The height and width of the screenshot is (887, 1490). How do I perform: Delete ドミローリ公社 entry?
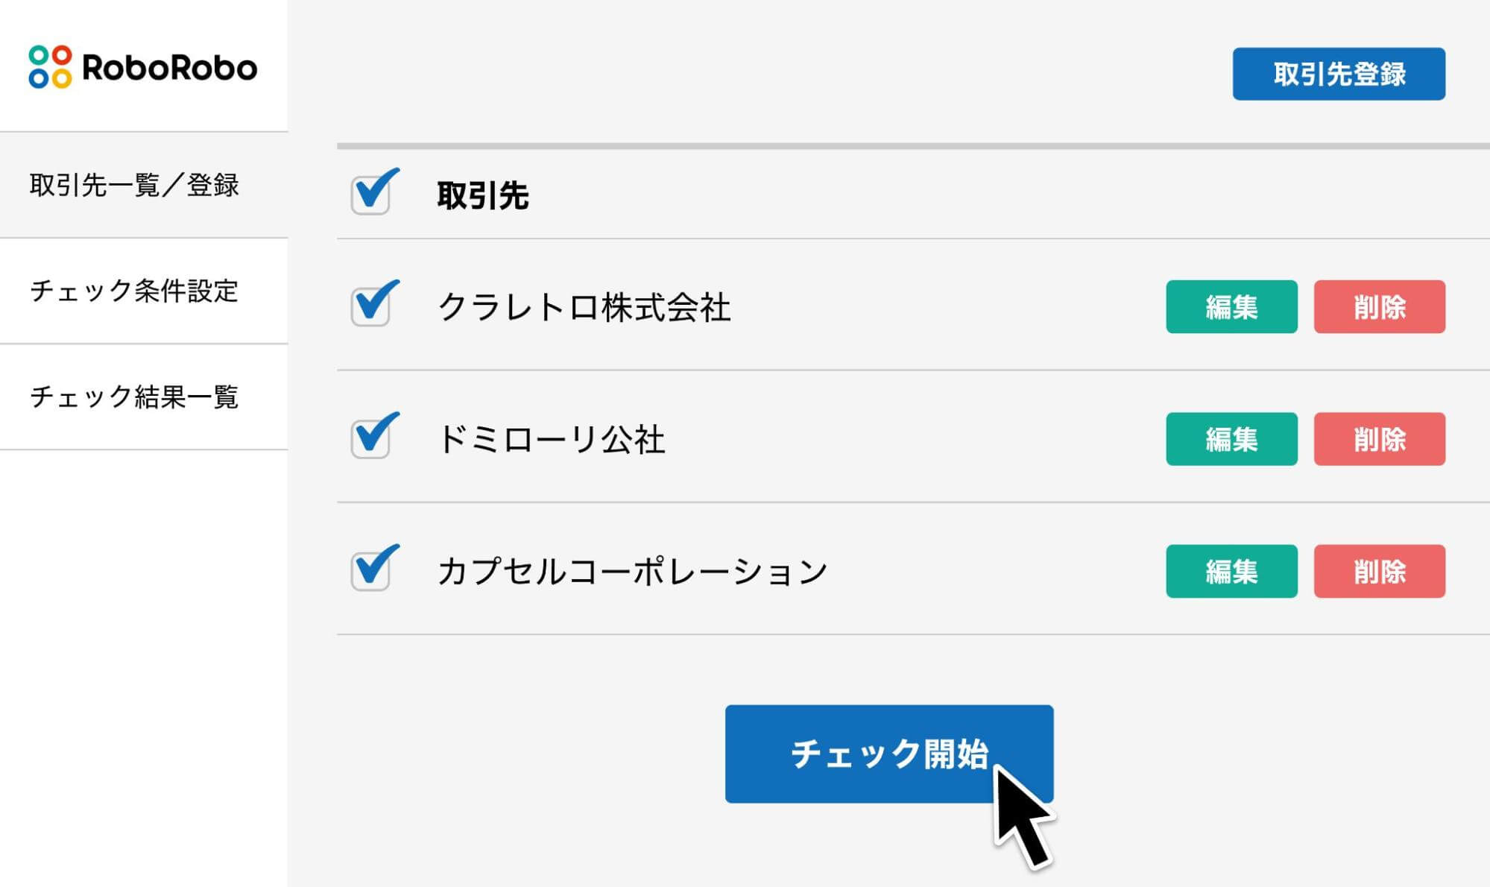pos(1379,440)
